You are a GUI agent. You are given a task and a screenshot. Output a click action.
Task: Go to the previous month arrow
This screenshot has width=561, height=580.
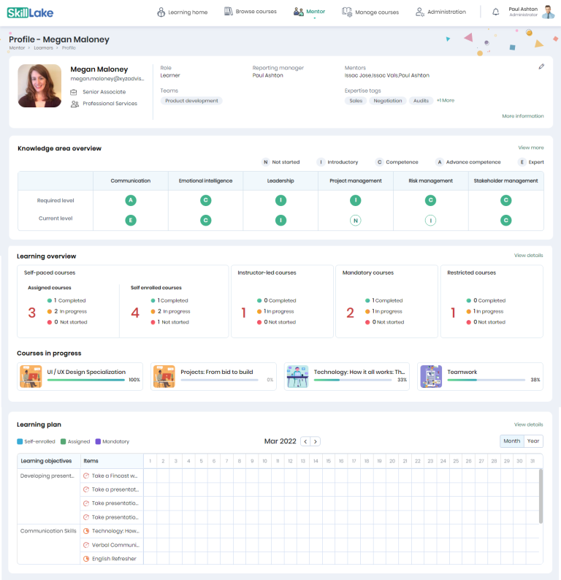(305, 441)
